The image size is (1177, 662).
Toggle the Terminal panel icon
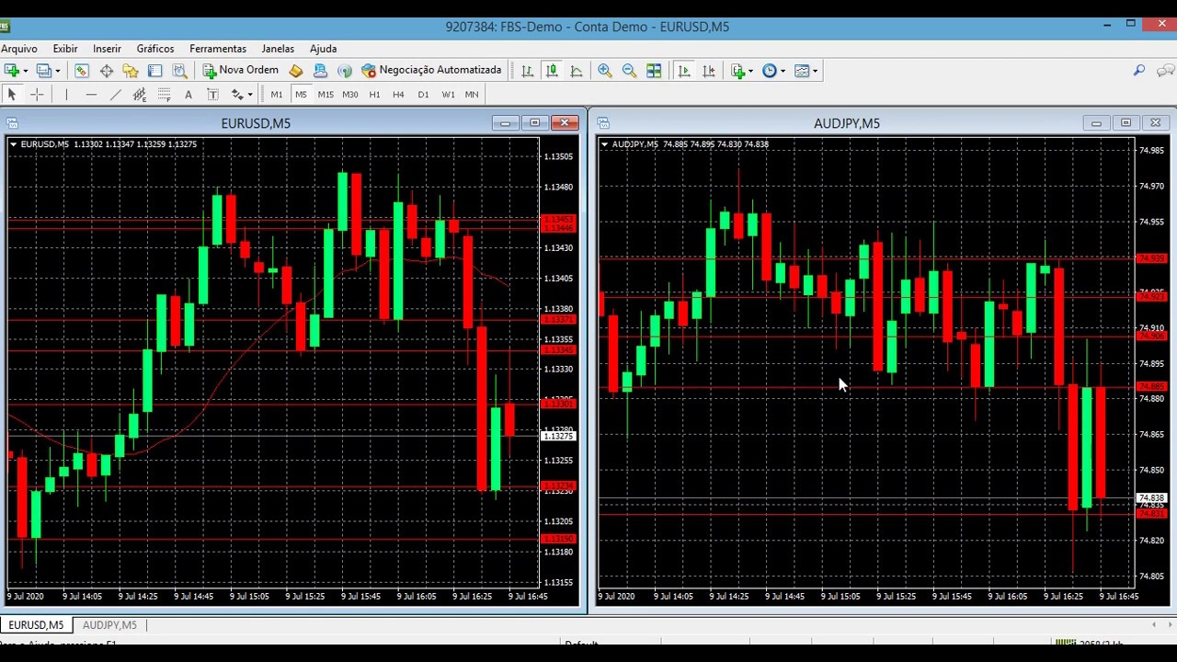154,71
